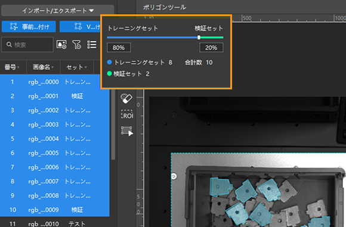Image resolution: width=346 pixels, height=227 pixels.
Task: Select row 8 rgb_...0007
Action: [x=55, y=181]
